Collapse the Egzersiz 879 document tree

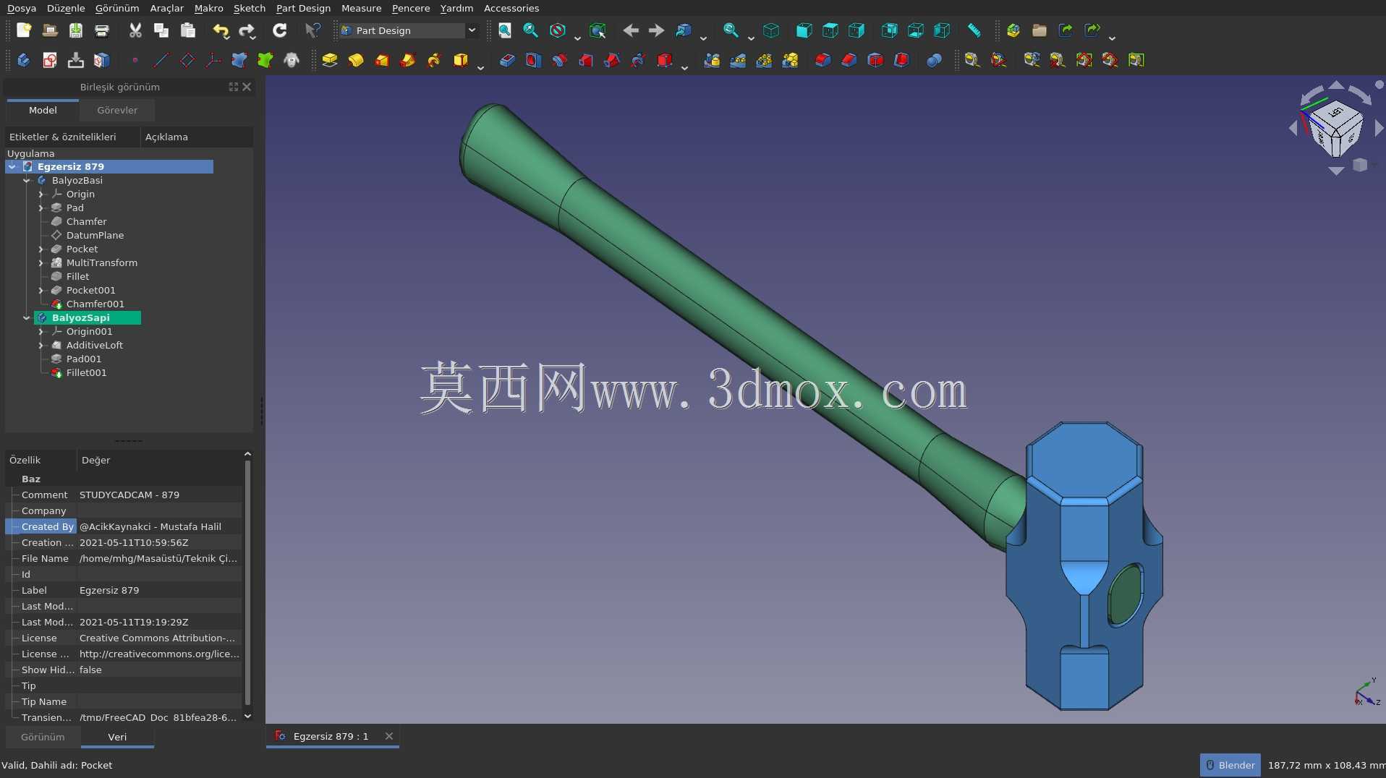point(12,166)
